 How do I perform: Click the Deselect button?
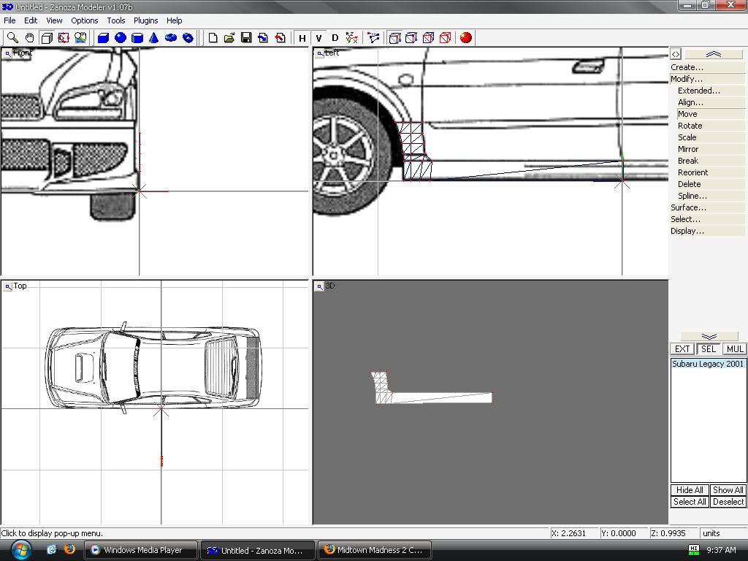pos(728,502)
